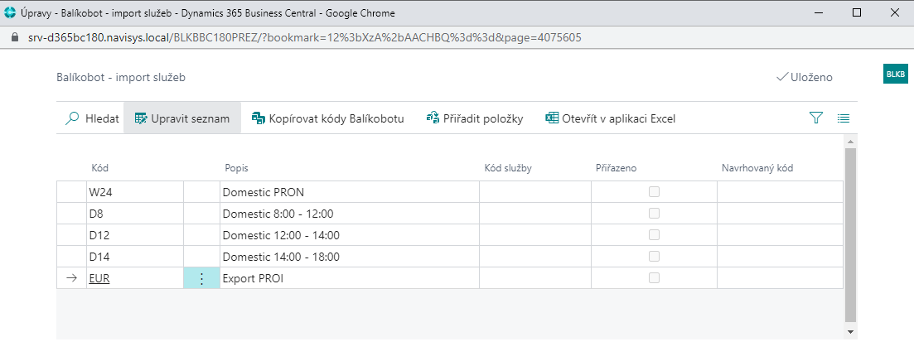The width and height of the screenshot is (914, 361).
Task: Open the EUR code link
Action: click(x=99, y=279)
